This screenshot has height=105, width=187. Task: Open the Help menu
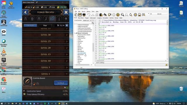click(x=97, y=12)
